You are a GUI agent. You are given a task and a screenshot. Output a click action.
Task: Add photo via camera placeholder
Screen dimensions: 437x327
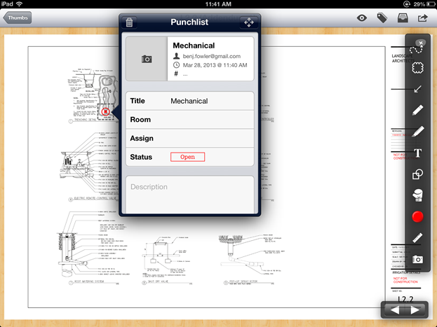(147, 59)
